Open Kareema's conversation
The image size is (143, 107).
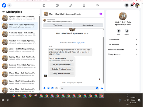coord(19,66)
